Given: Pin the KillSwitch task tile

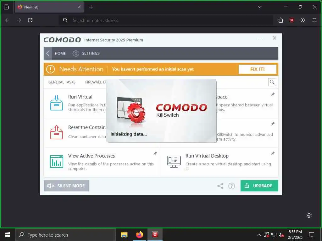Looking at the screenshot, I should pos(273,124).
